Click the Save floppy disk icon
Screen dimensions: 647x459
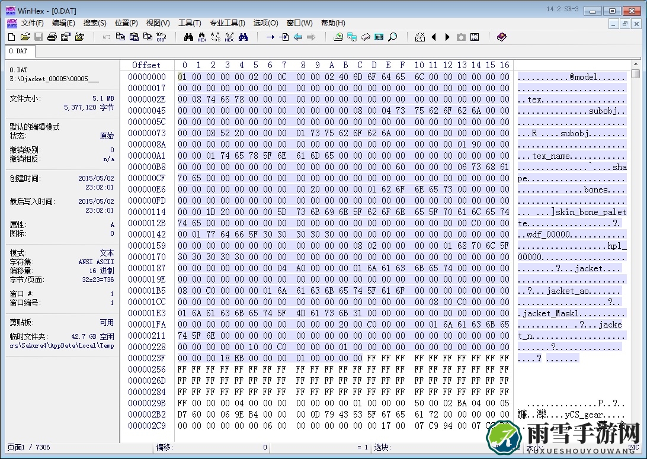click(x=39, y=37)
